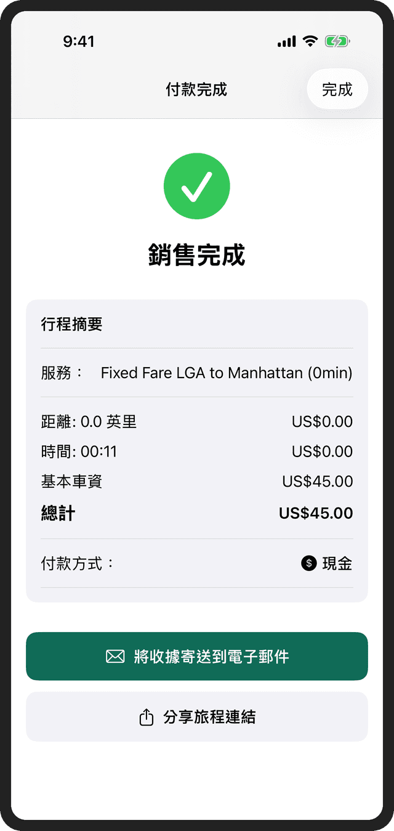
Task: Select the 付款完成 header title
Action: pos(197,89)
